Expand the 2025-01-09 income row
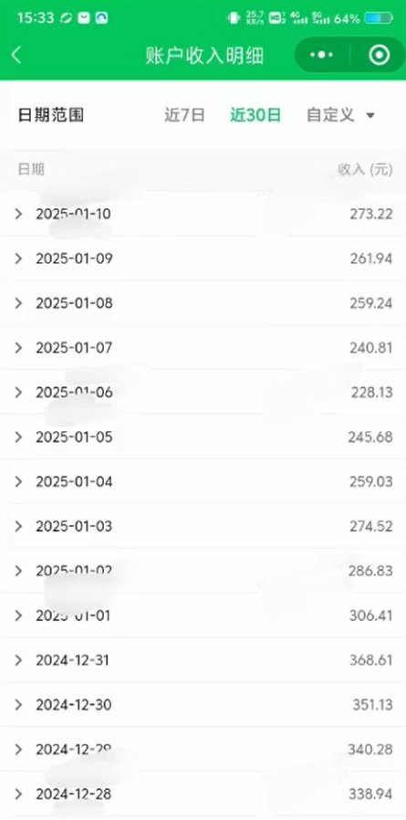Screen dimensions: 406x820 point(203,258)
